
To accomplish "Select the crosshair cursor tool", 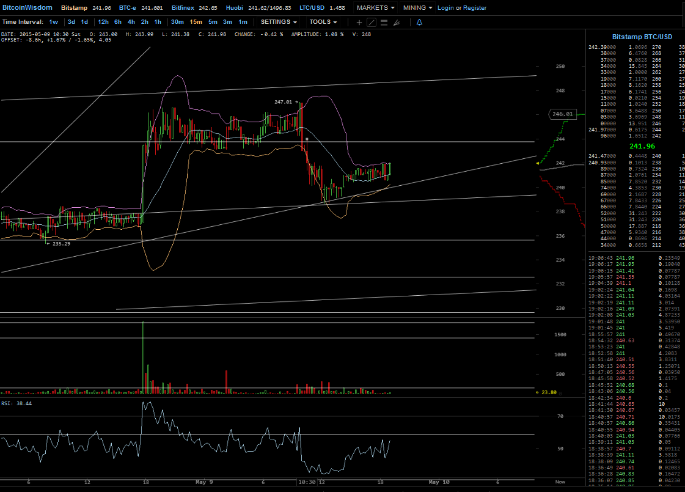I will 359,22.
